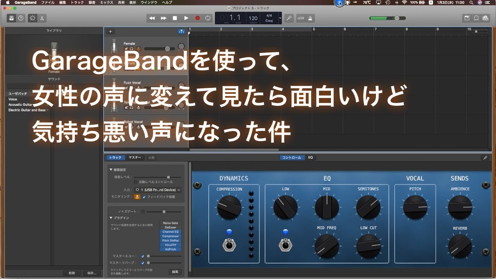Switch to the コントロール tab
Viewport: 496px width, 279px height.
click(x=291, y=158)
